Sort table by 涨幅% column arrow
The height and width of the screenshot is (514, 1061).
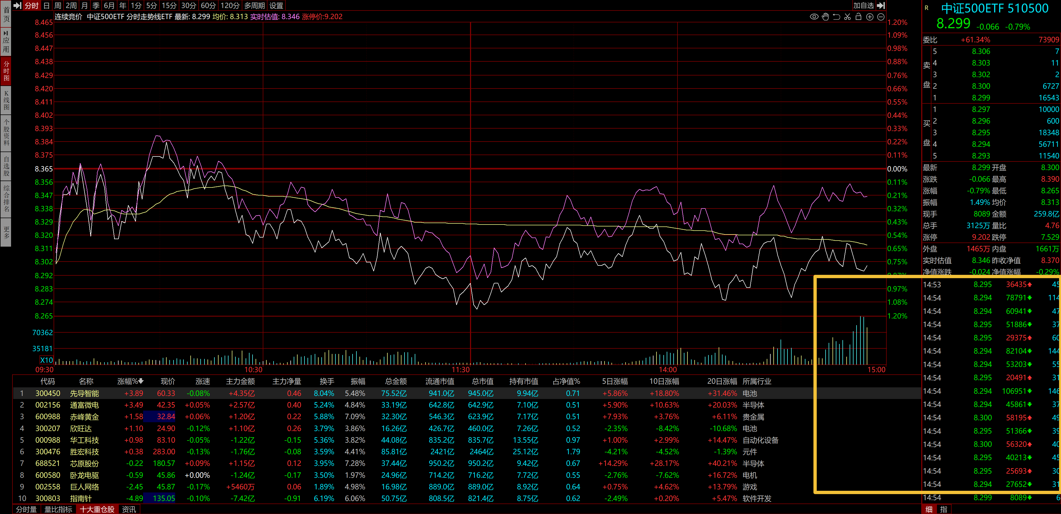coord(141,381)
